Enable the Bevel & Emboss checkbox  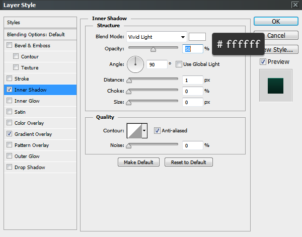[x=10, y=46]
